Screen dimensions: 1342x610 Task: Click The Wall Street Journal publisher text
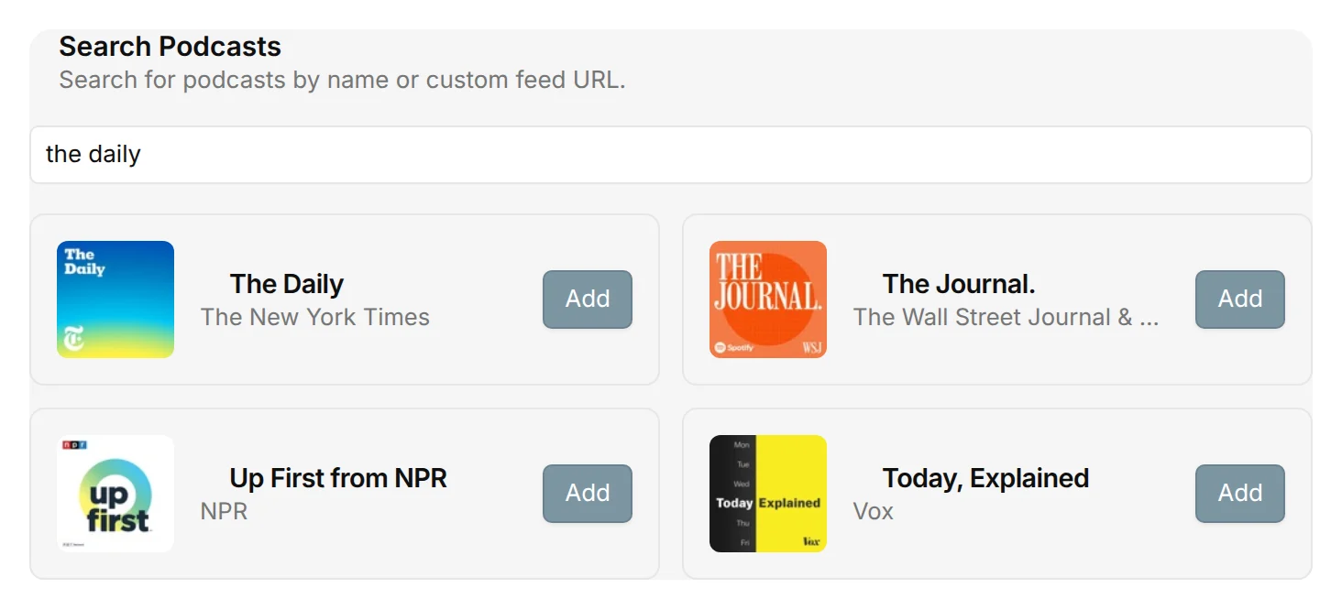(1006, 317)
